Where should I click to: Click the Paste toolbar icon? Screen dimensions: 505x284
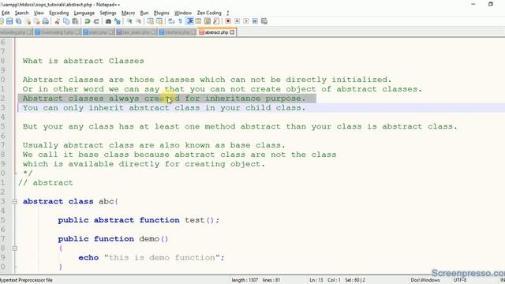coord(76,21)
